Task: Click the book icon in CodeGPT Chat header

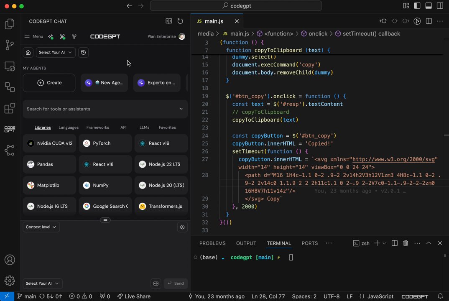Action: pos(168,21)
